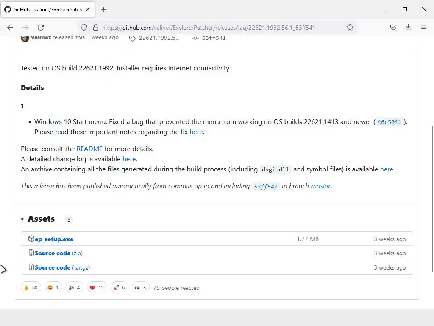Screen dimensions: 434x326
Task: Download Source code (tar.gz)
Action: click(62, 268)
